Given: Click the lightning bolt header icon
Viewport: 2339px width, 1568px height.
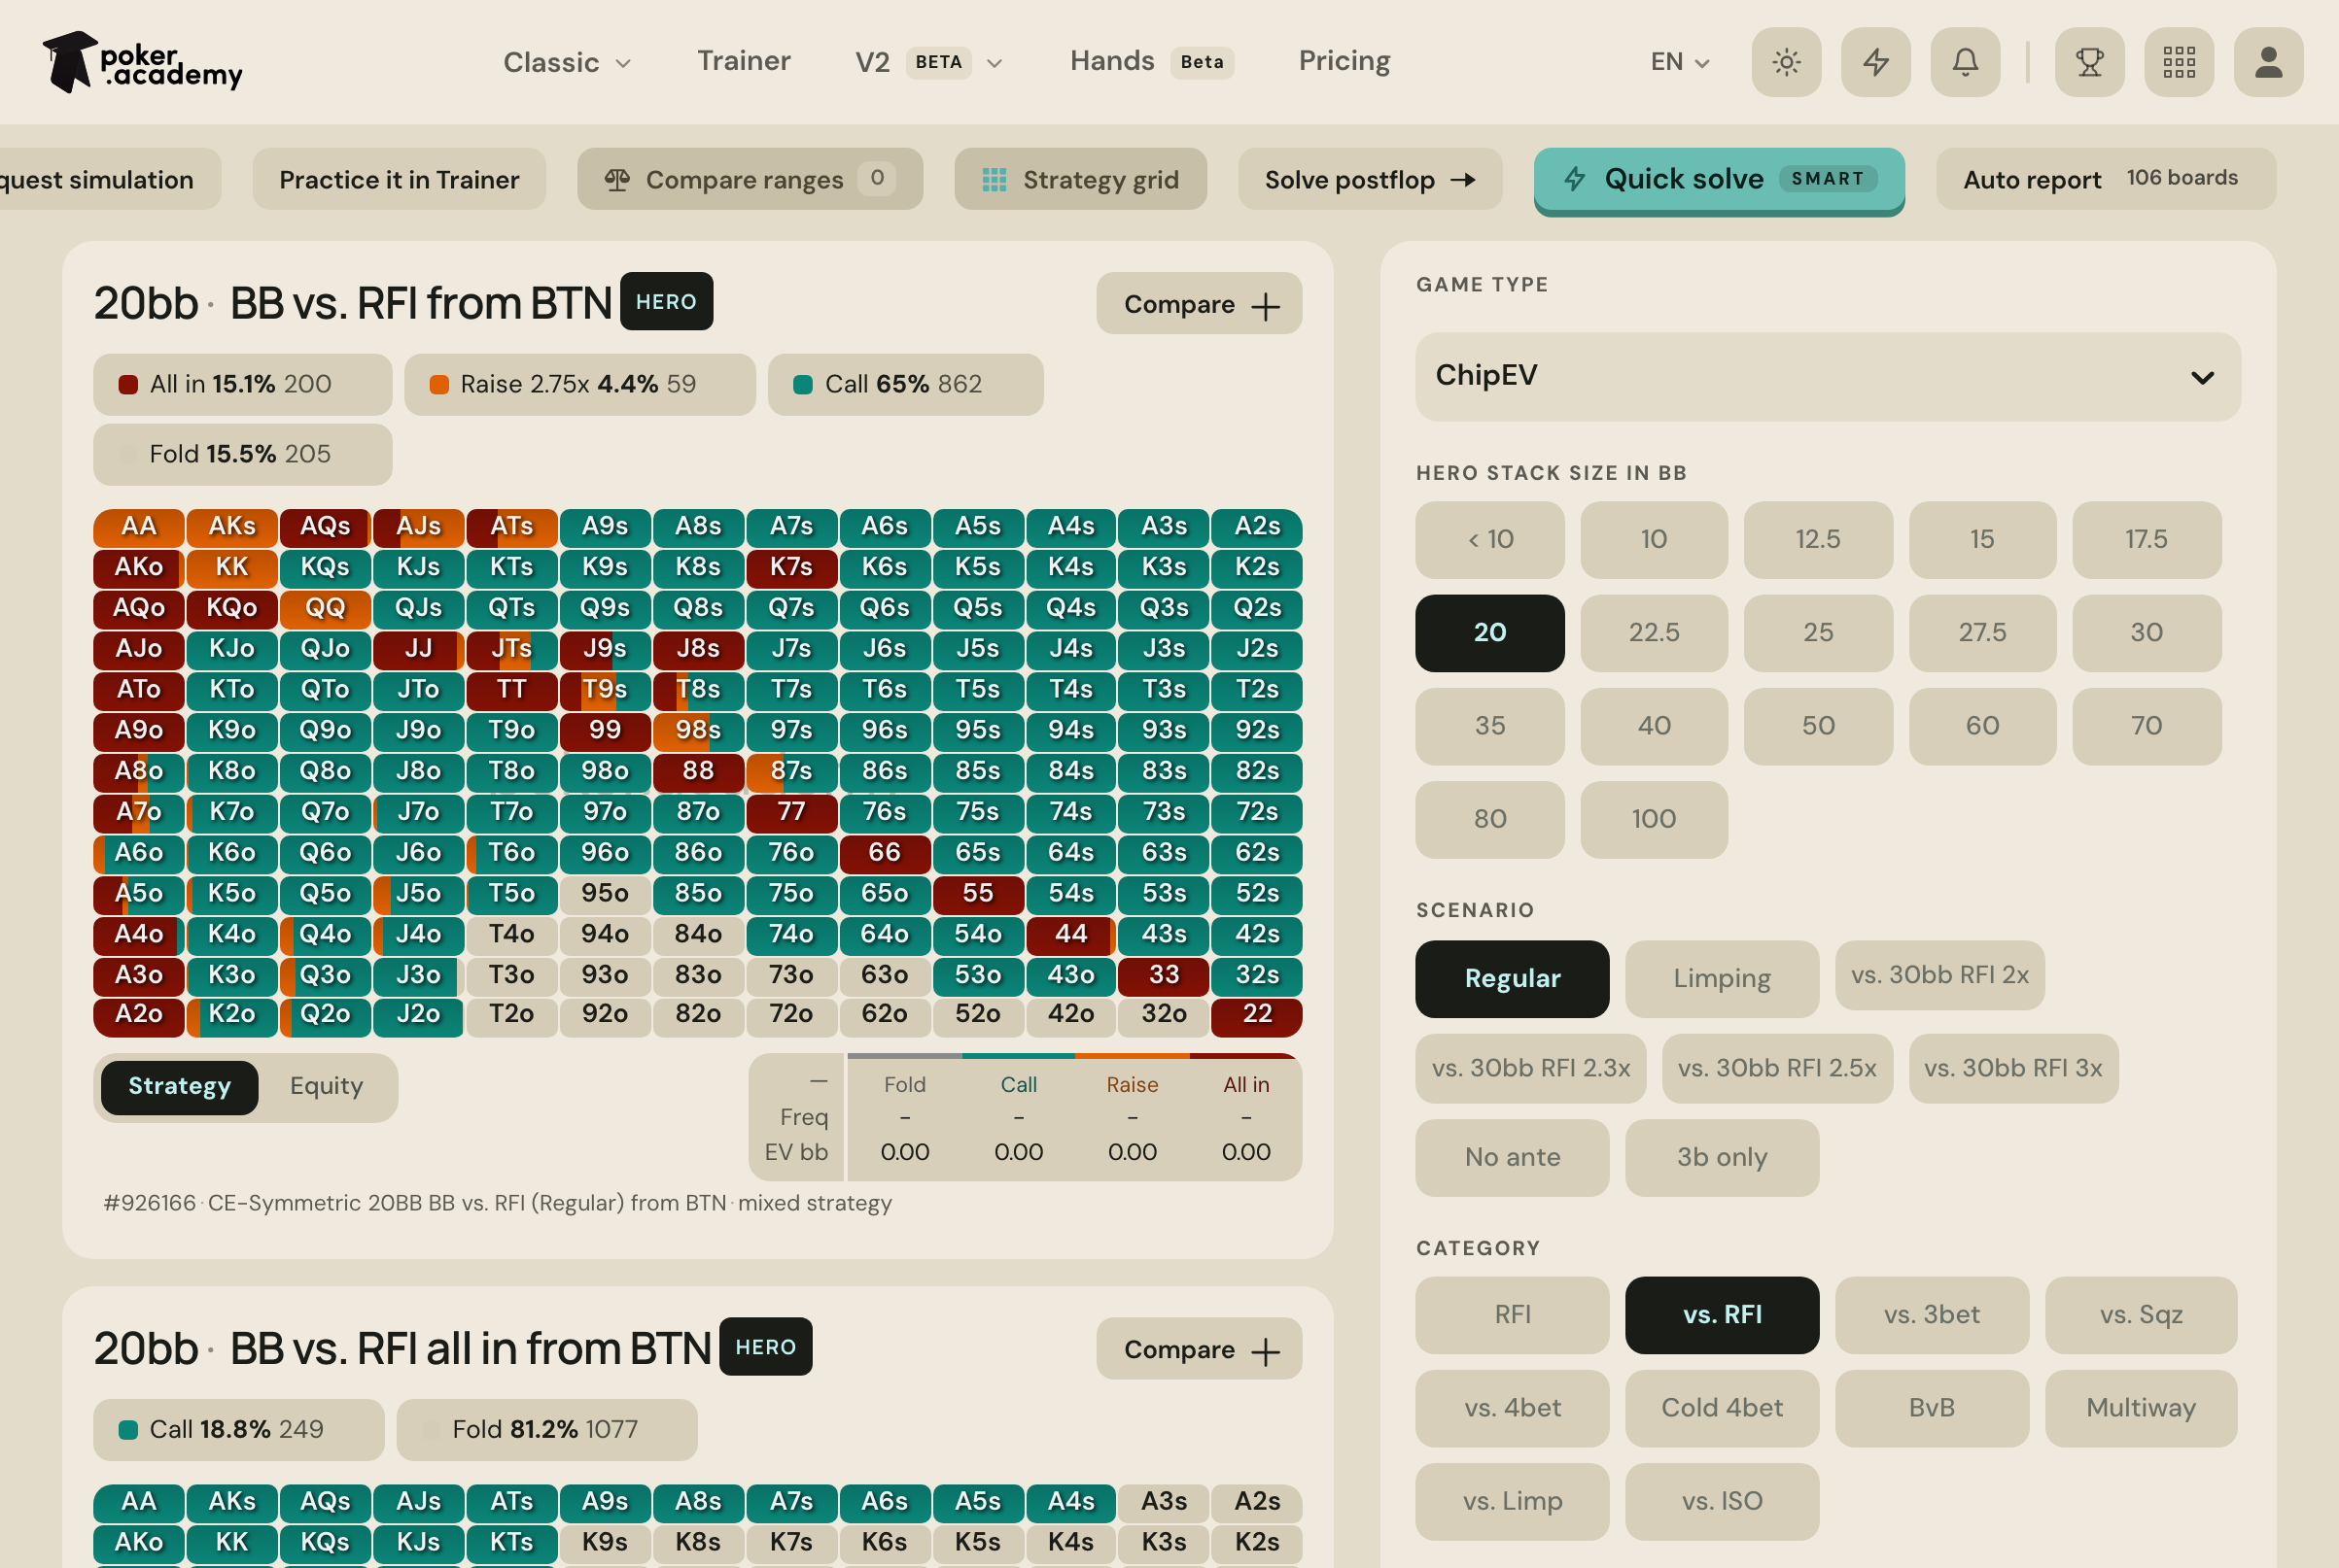Looking at the screenshot, I should coord(1876,62).
